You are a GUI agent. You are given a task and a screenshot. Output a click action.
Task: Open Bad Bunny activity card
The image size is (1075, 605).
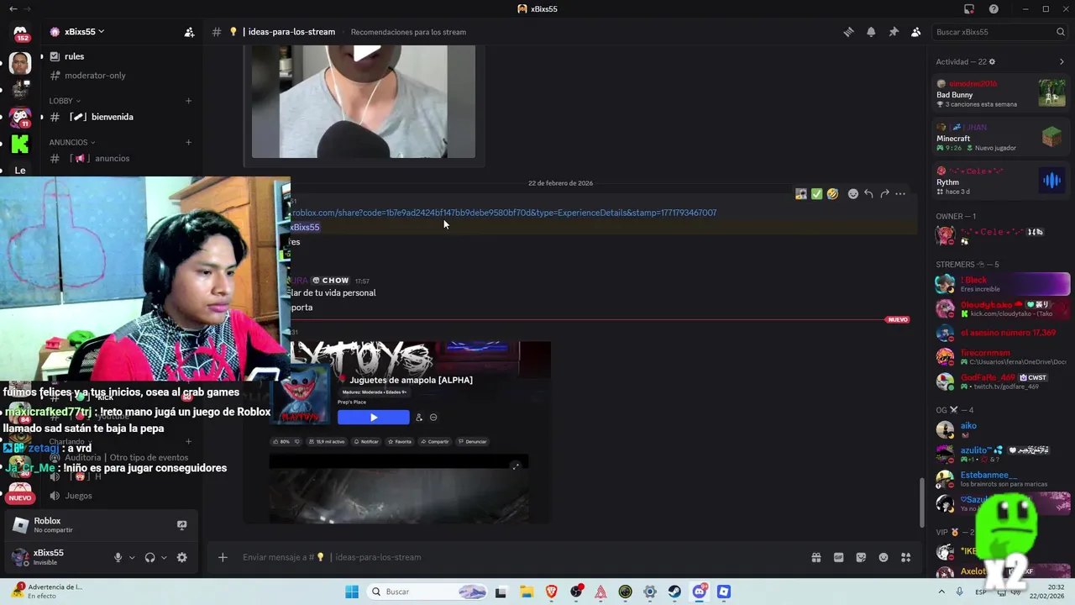click(x=1001, y=94)
